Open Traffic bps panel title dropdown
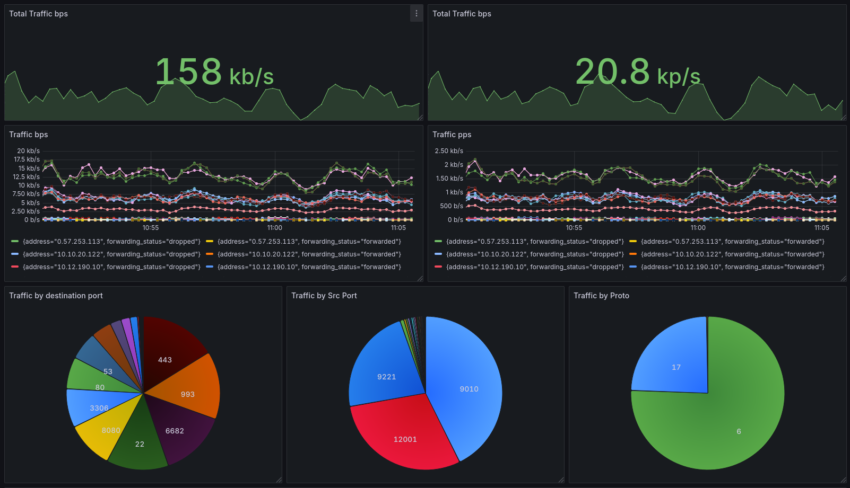 pos(29,135)
